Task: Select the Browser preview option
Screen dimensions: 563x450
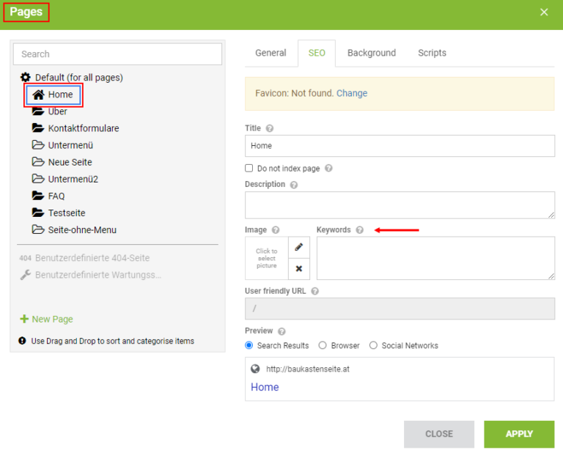Action: [x=323, y=345]
